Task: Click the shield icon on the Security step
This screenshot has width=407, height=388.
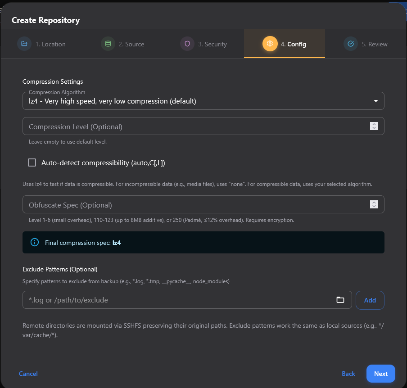Action: [x=187, y=44]
